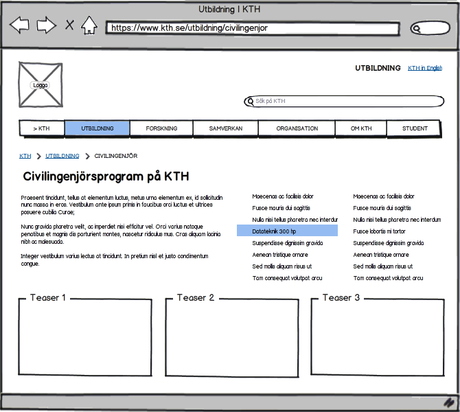Open the FORSKNING navigation tab
460x412 pixels.
click(x=161, y=128)
